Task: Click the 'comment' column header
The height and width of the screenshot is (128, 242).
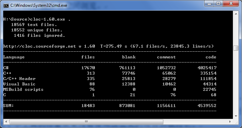Action: click(166, 57)
